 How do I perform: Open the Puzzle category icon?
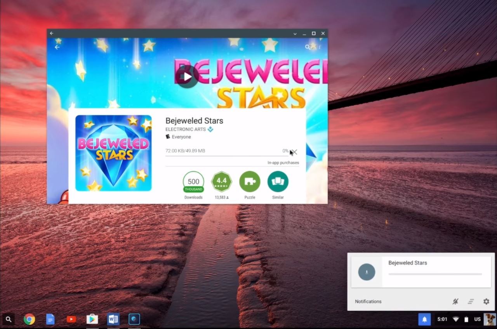click(x=250, y=182)
